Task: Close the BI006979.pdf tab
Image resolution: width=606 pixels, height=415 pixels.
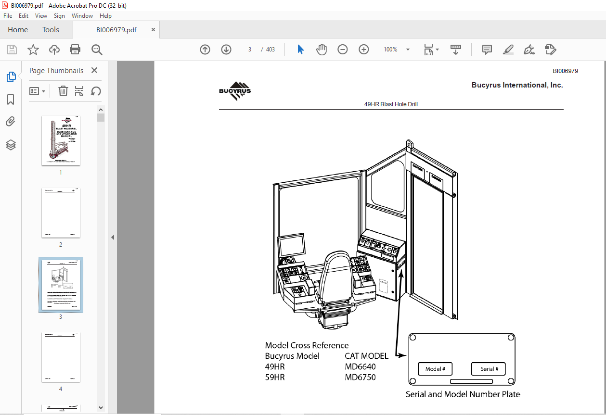Action: (x=153, y=30)
